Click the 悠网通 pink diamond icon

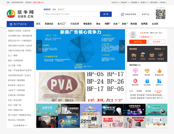click(x=135, y=71)
